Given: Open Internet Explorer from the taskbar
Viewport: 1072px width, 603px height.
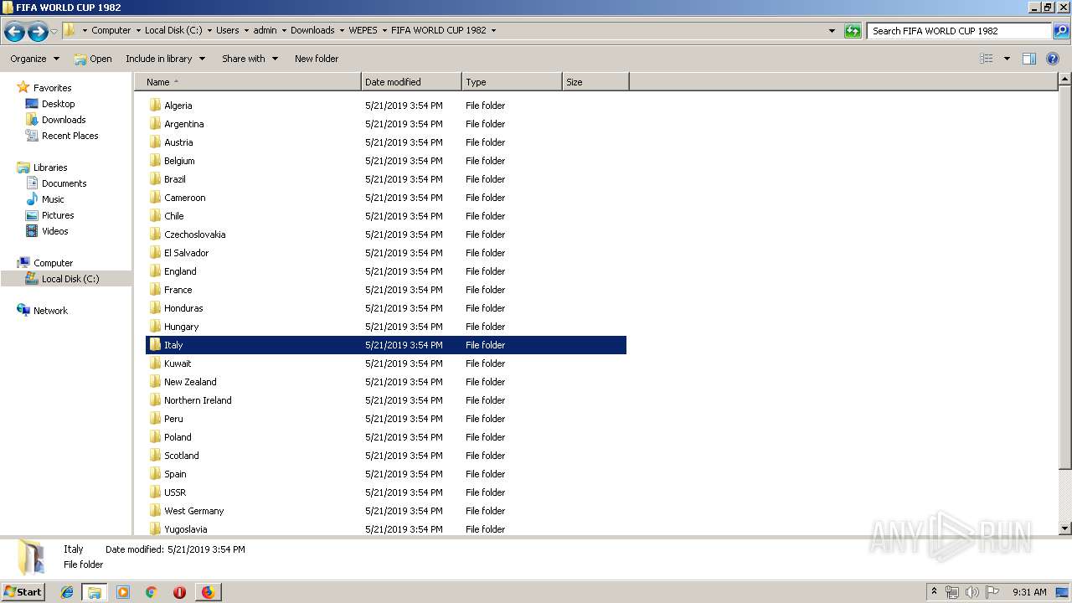Looking at the screenshot, I should coord(67,592).
